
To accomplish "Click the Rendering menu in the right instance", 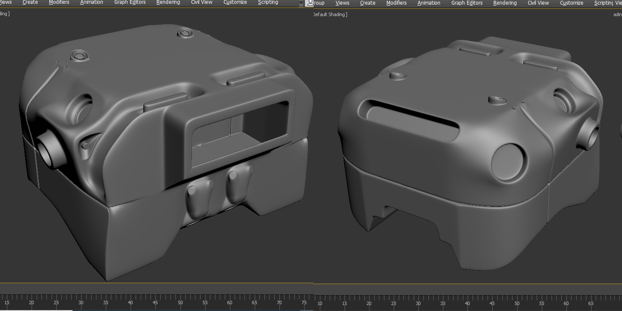I will click(x=504, y=3).
